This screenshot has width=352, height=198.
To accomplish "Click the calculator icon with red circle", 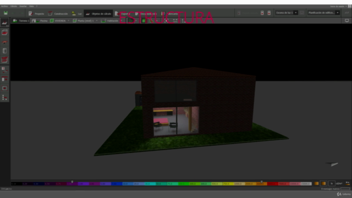I will coord(269,13).
